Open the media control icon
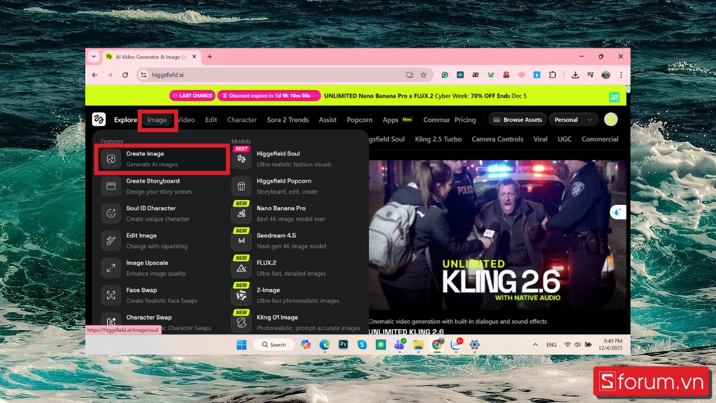 [590, 75]
